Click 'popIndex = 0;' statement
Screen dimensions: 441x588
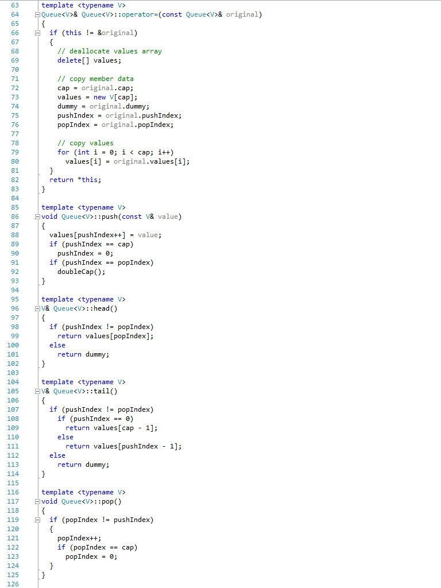pos(91,556)
